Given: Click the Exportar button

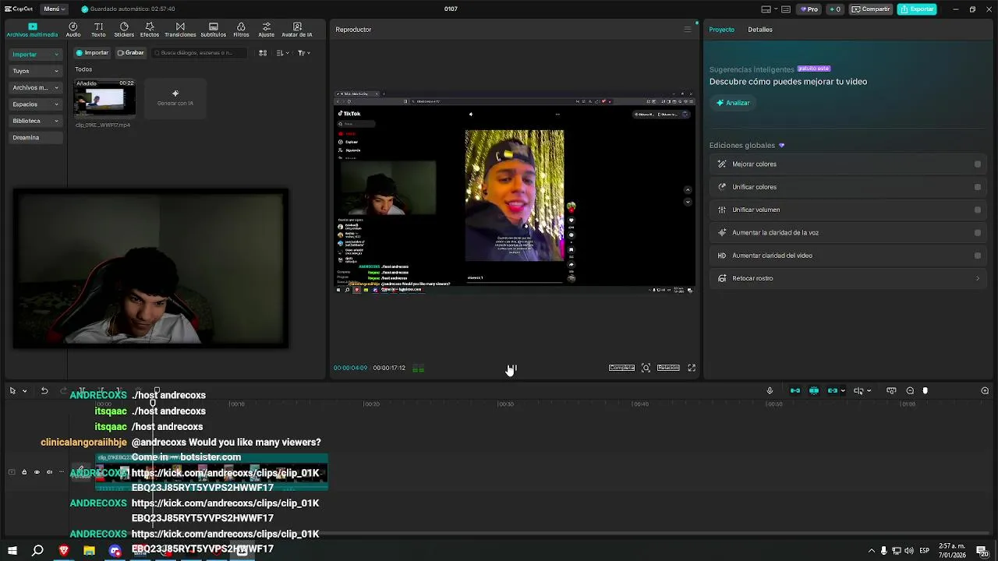Looking at the screenshot, I should pos(917,9).
